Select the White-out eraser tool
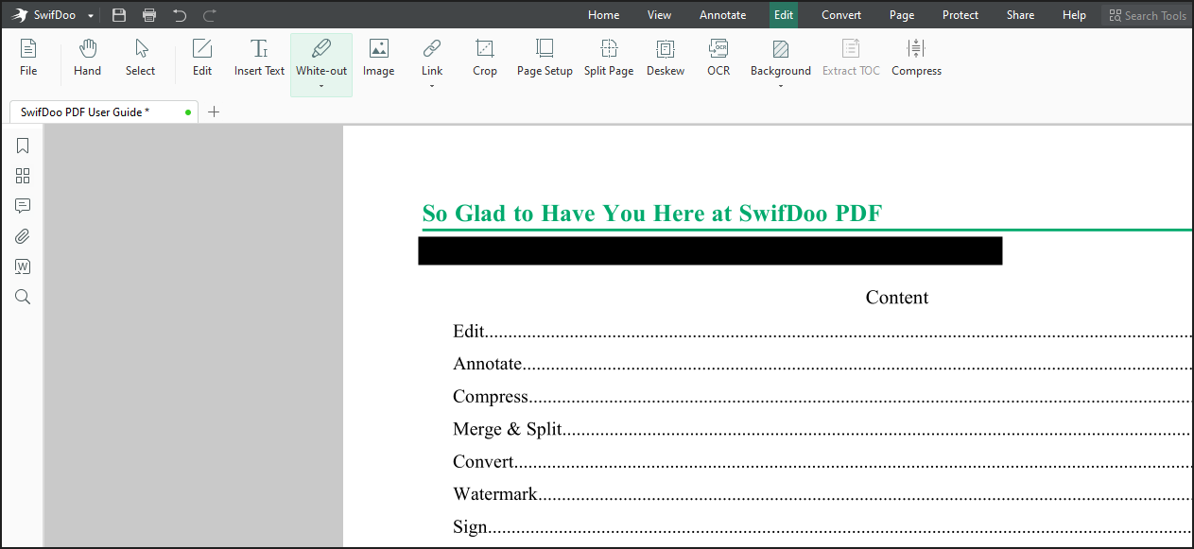 click(x=321, y=56)
